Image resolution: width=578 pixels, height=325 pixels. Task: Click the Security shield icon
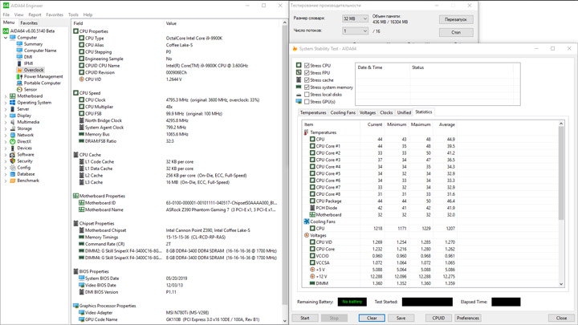[x=13, y=160]
